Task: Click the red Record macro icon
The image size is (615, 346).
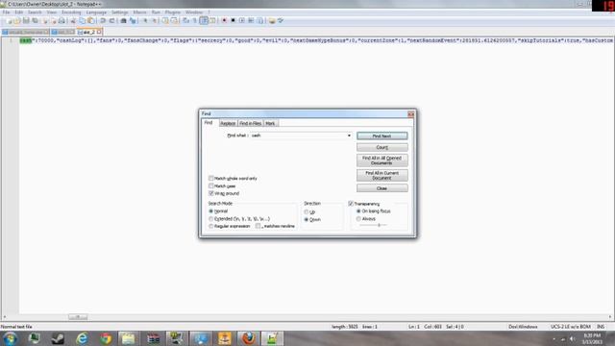Action: [x=224, y=21]
